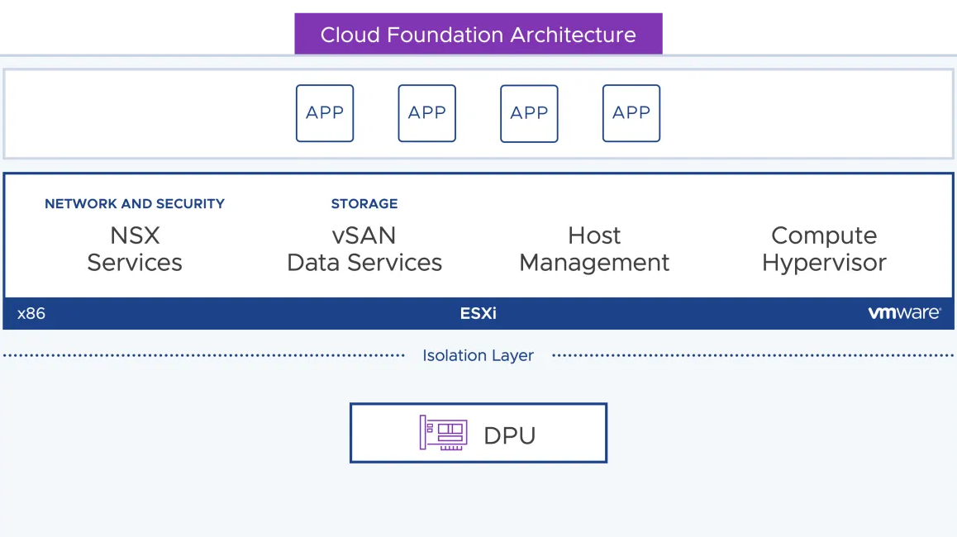Viewport: 957px width, 537px height.
Task: Select the third APP box from the left
Action: pos(529,113)
